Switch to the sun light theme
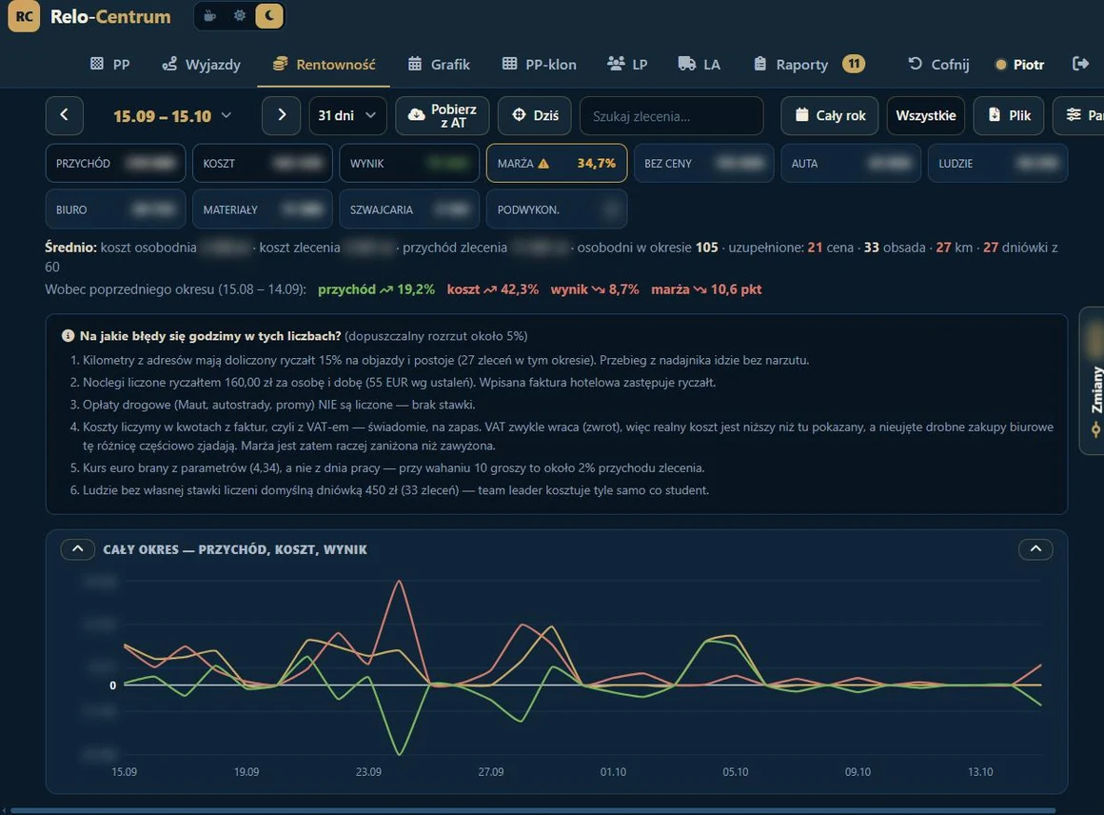Viewport: 1104px width, 815px height. (x=240, y=15)
